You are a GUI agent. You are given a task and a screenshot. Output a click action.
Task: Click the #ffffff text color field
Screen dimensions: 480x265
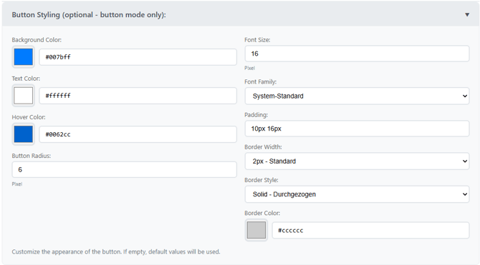click(x=138, y=96)
